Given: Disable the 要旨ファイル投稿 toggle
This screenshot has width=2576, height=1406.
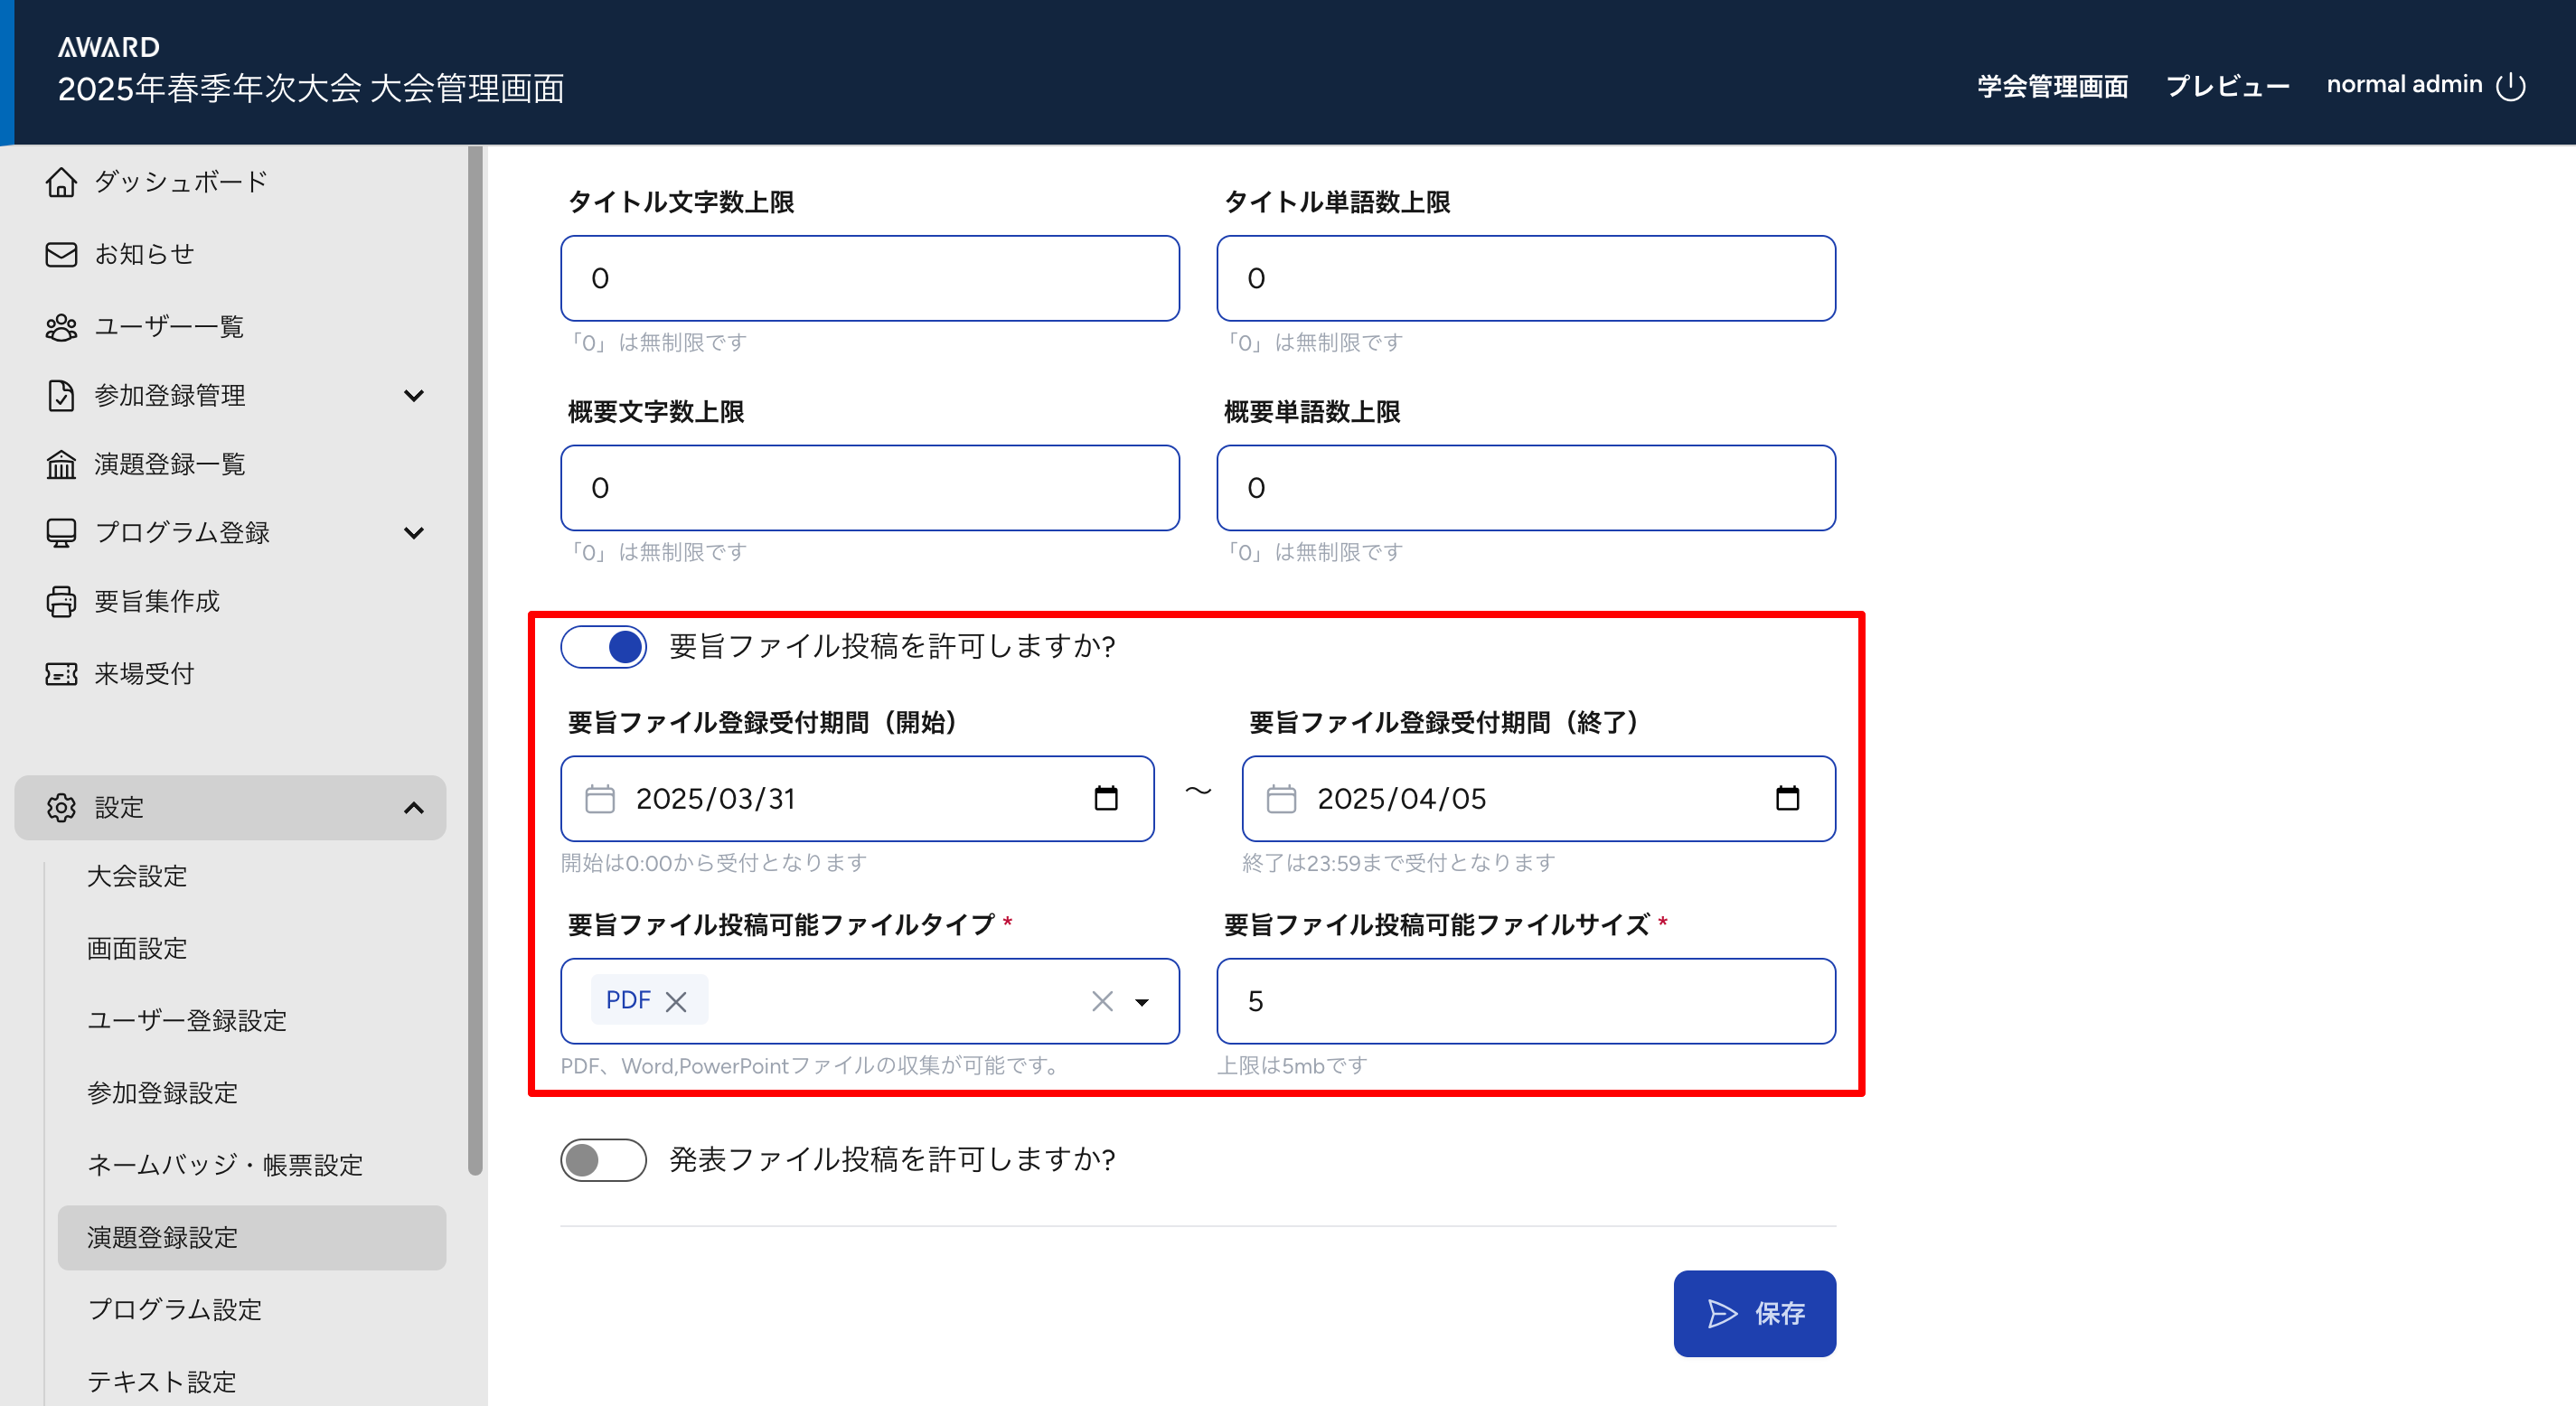Looking at the screenshot, I should pos(603,647).
